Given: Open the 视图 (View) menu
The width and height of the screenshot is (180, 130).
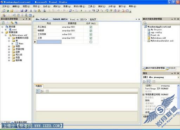Looking at the screenshot, I should tap(26, 6).
